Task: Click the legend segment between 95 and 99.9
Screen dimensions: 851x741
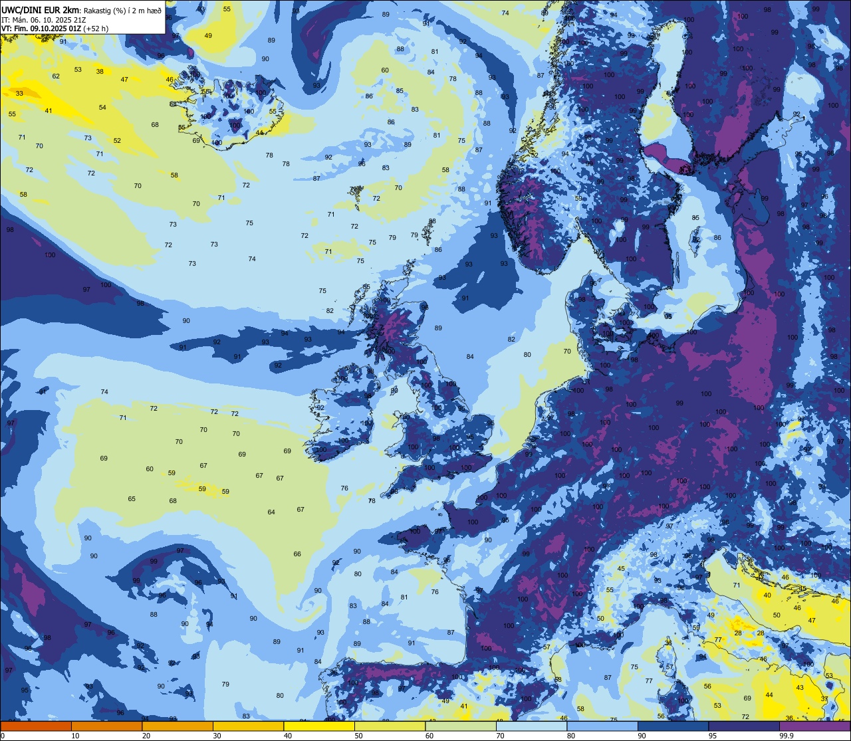Action: (744, 726)
